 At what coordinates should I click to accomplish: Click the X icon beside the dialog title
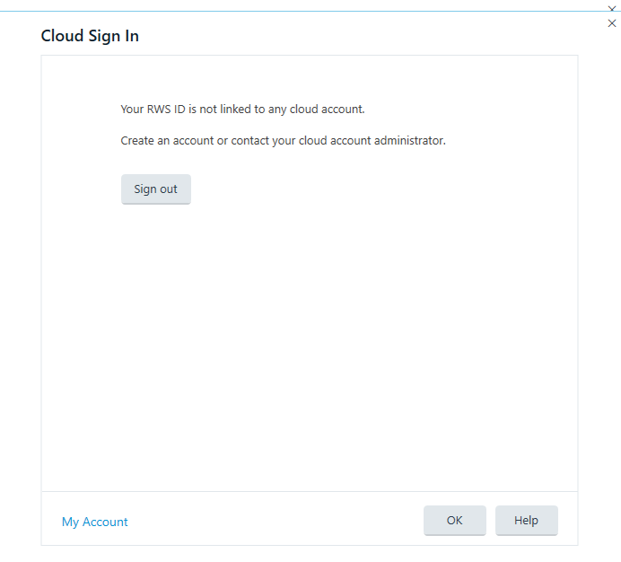612,23
